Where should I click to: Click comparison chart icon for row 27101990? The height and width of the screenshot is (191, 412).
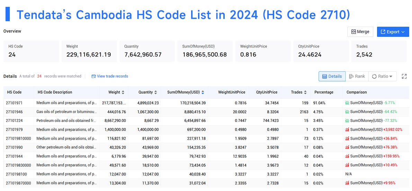(347, 147)
